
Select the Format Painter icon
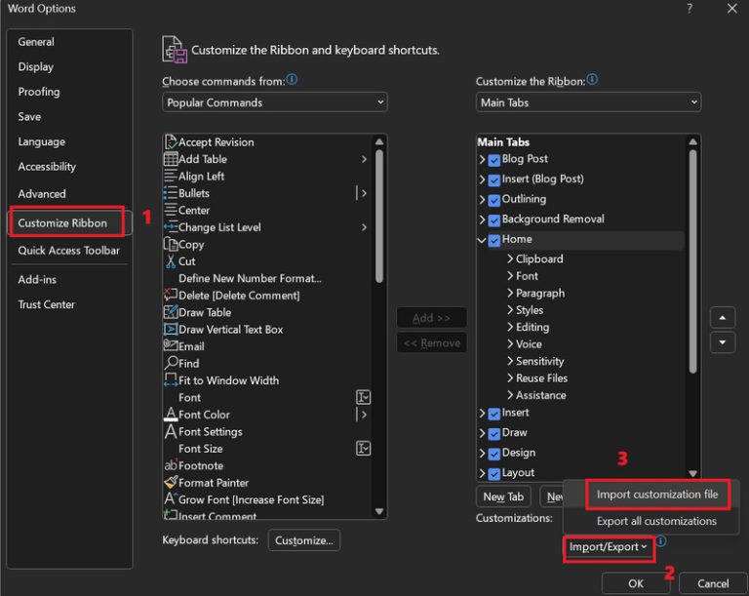pyautogui.click(x=171, y=483)
